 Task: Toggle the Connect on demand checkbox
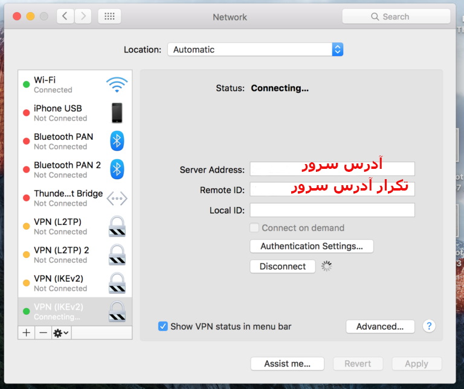pyautogui.click(x=255, y=228)
